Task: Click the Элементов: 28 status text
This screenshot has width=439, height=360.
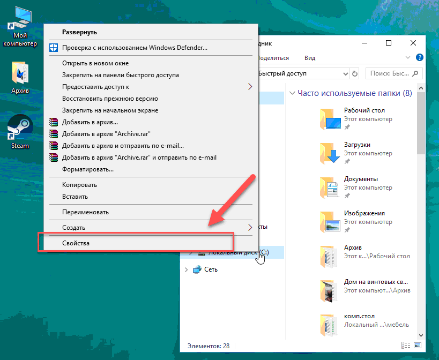Action: [x=209, y=346]
